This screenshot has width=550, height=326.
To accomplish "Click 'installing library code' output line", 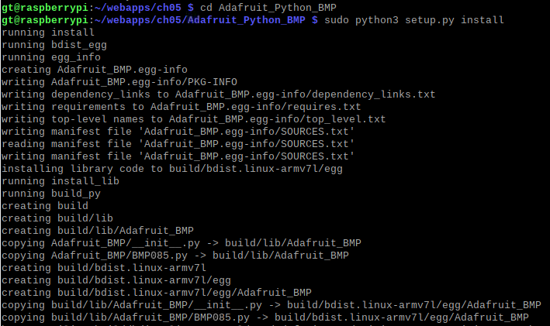I will point(172,169).
